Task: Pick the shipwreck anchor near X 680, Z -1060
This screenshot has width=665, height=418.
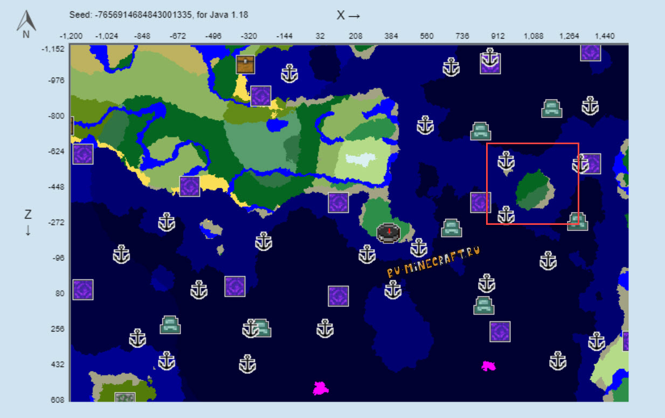Action: tap(451, 67)
